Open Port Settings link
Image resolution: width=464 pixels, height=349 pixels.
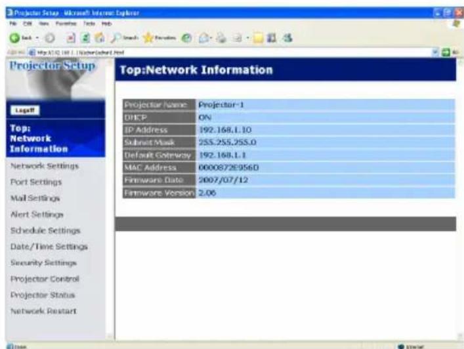click(x=36, y=182)
